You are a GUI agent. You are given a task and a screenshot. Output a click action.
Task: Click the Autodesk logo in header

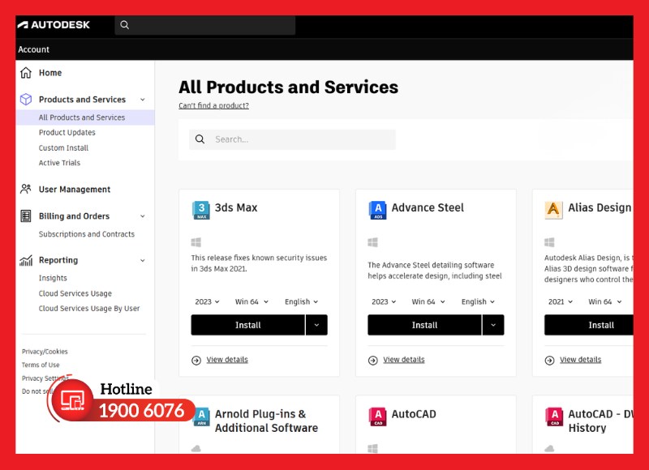coord(54,25)
